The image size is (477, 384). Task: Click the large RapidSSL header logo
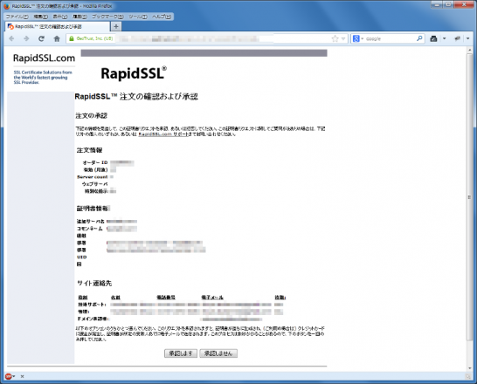[134, 73]
